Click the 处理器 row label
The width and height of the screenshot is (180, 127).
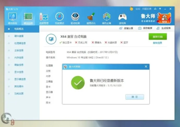click(49, 66)
